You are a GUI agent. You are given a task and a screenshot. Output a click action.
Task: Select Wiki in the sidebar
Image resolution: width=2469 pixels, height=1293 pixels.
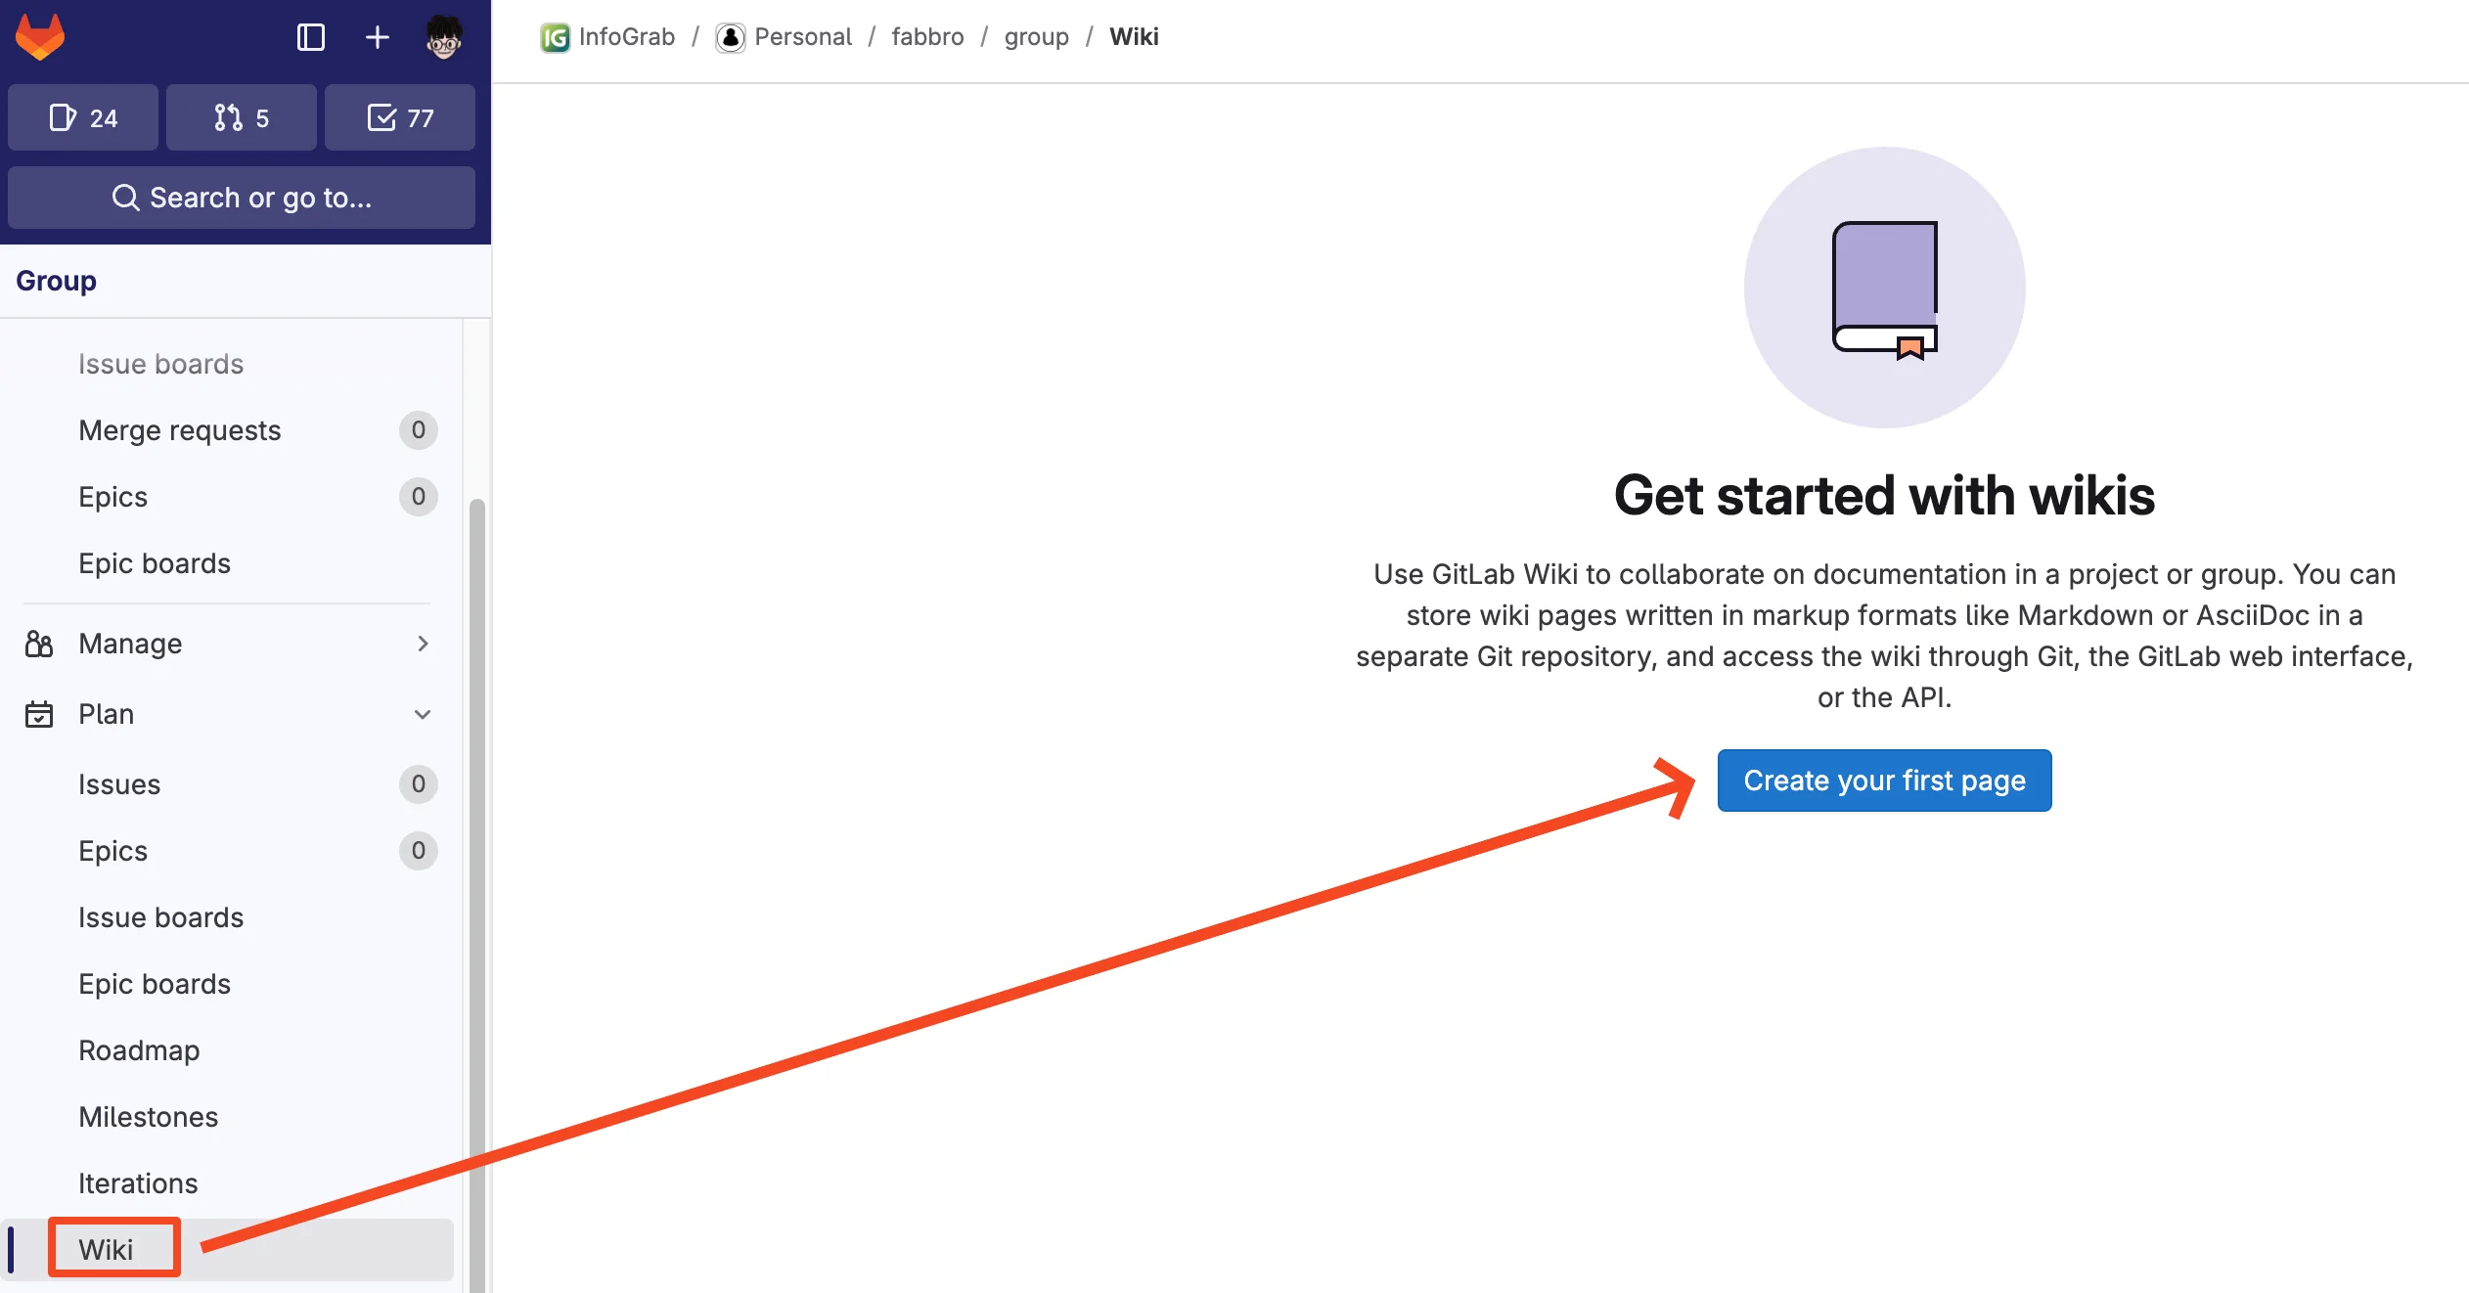106,1249
